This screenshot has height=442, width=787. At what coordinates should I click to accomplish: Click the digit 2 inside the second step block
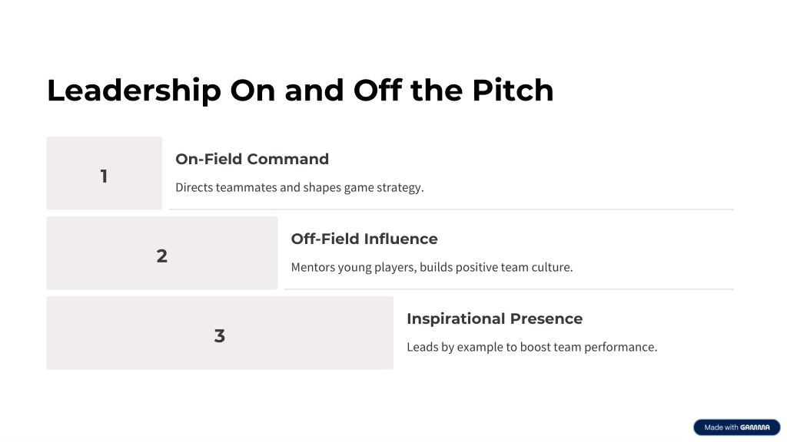pyautogui.click(x=161, y=256)
